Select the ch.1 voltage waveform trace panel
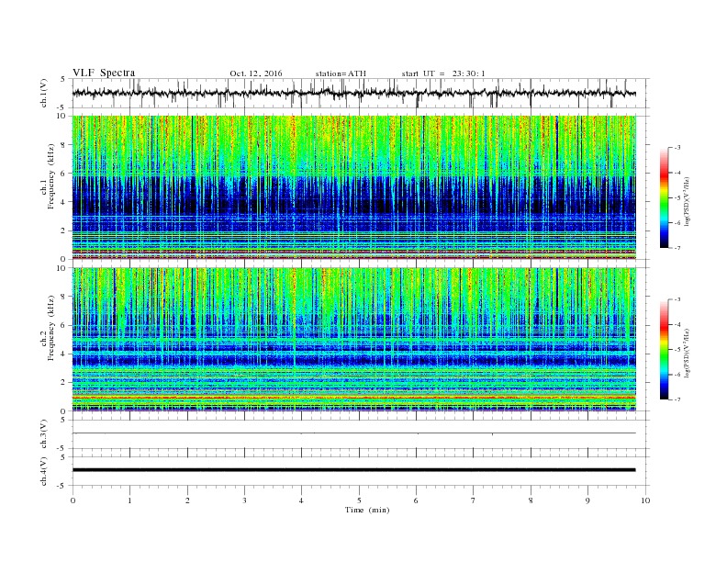The image size is (727, 562). point(360,93)
